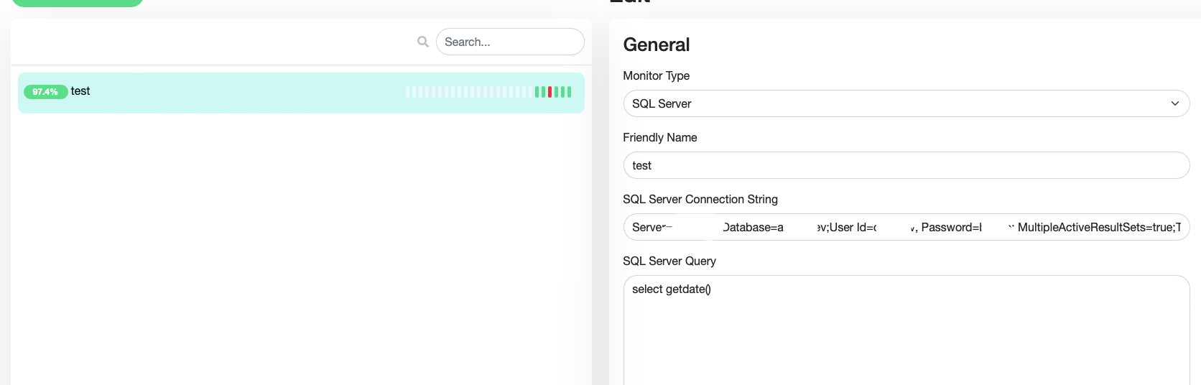
Task: Click into the Friendly Name field
Action: click(x=906, y=165)
